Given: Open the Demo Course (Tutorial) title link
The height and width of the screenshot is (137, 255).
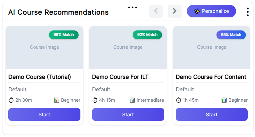Looking at the screenshot, I should [x=39, y=77].
